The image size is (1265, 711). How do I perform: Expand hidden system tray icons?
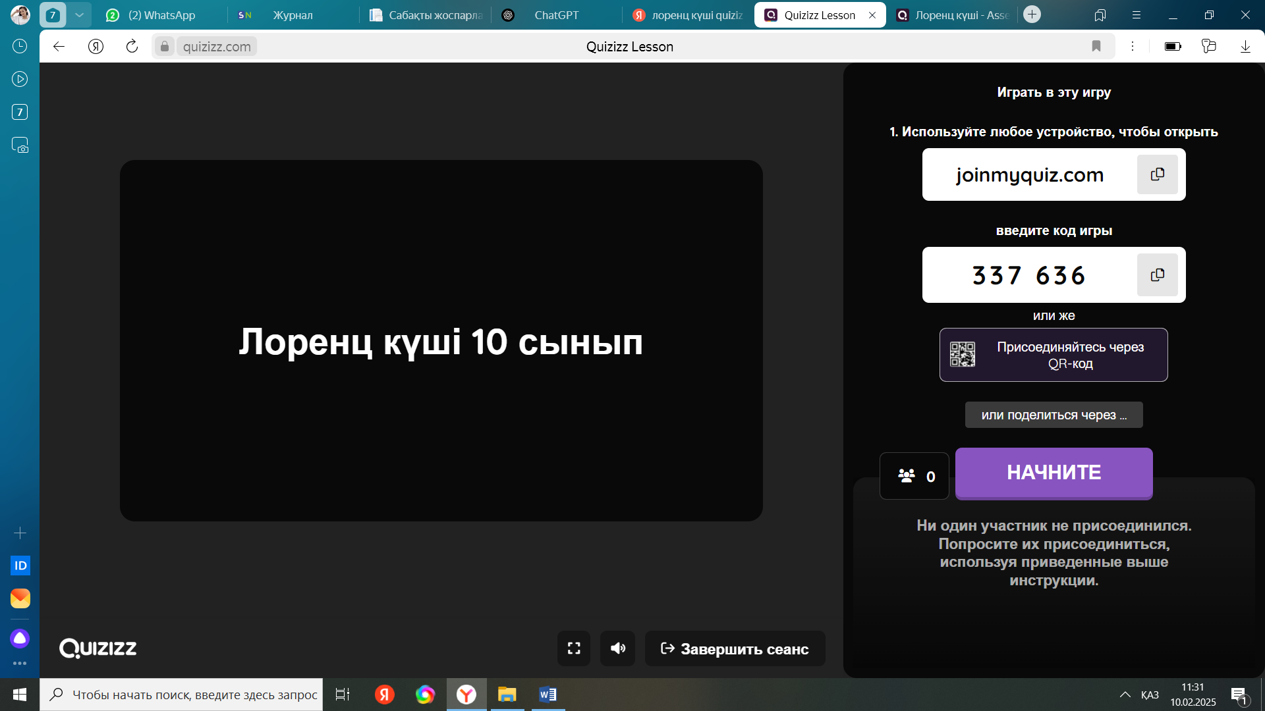point(1125,695)
